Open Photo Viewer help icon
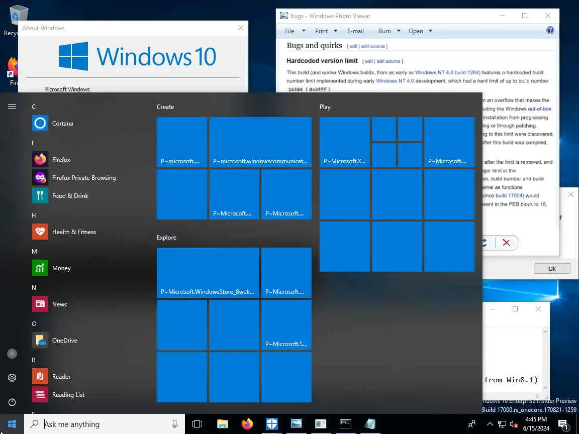Screen dimensions: 579x434 550,30
